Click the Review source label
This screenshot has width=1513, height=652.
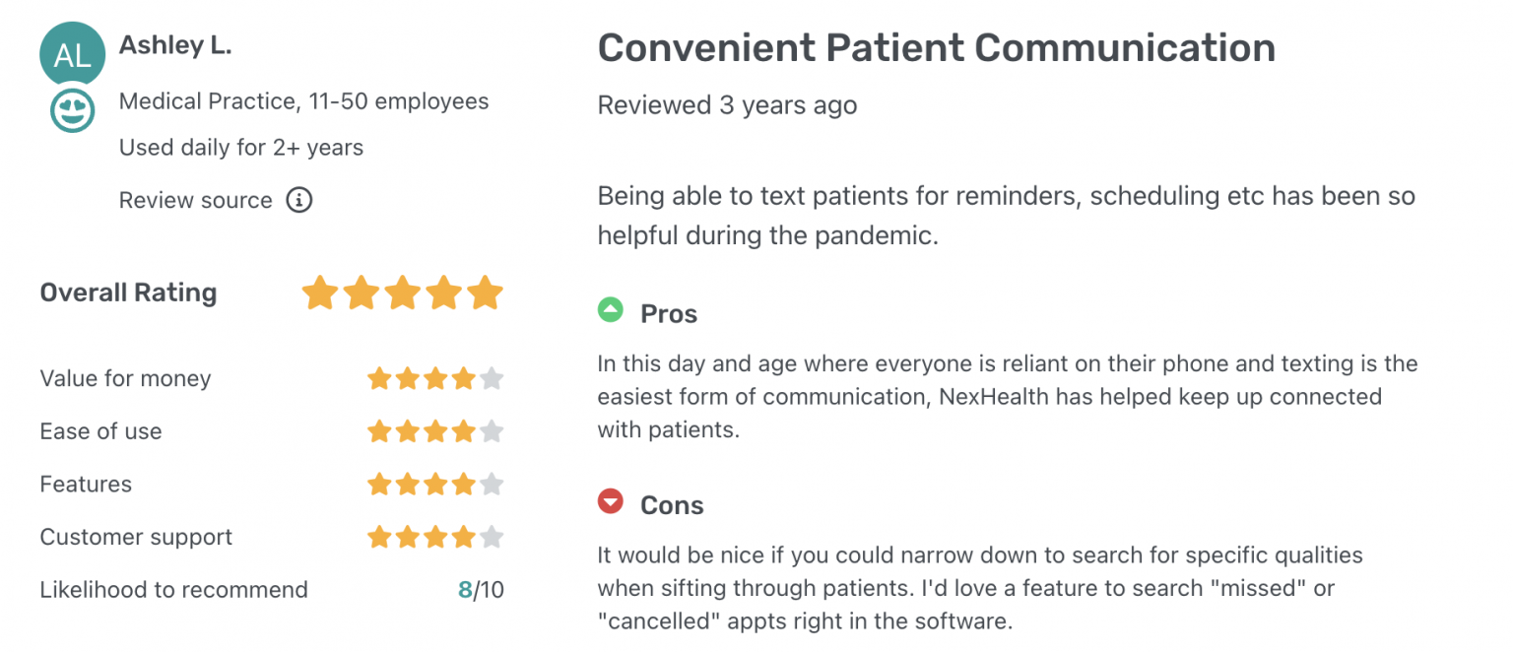pos(195,201)
